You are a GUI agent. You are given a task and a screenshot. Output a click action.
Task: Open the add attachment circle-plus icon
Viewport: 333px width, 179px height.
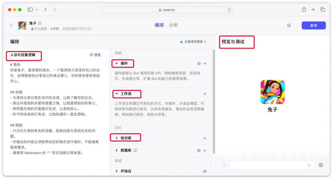(x=321, y=165)
